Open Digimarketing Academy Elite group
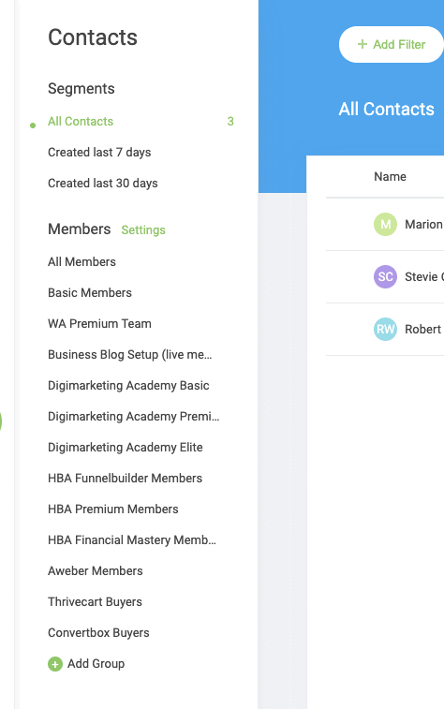 (x=126, y=447)
